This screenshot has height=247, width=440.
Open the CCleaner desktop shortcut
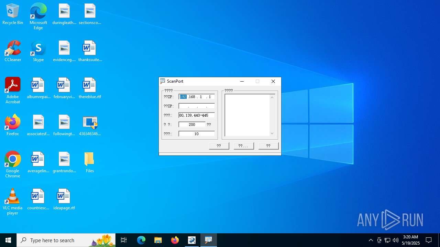(x=13, y=51)
